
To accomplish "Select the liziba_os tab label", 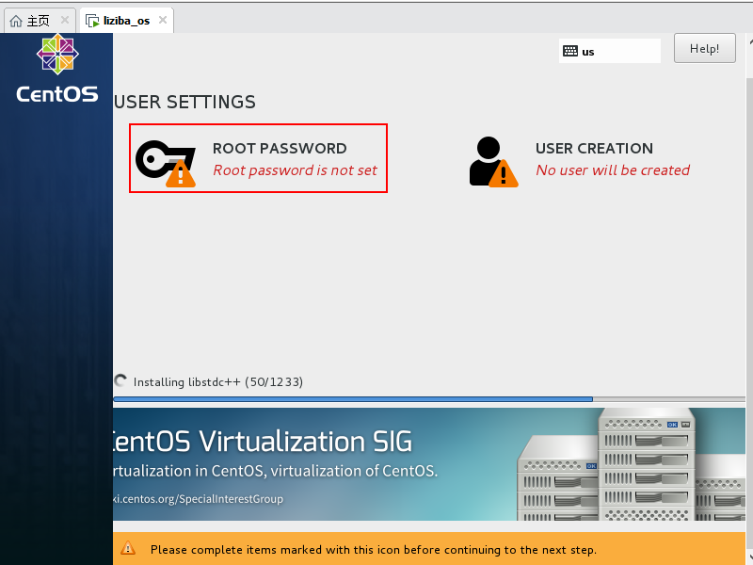I will 126,21.
